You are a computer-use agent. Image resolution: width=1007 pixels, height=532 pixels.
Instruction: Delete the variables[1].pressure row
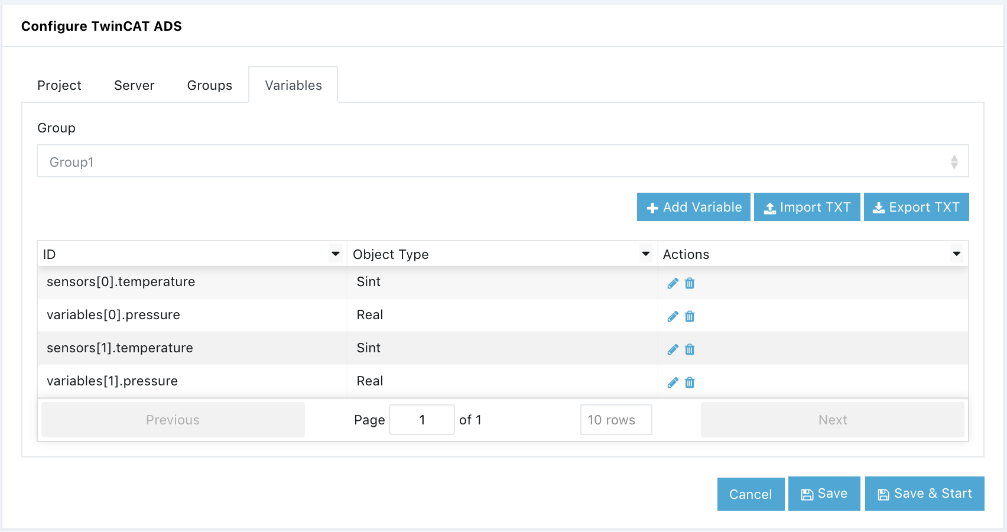[x=690, y=382]
